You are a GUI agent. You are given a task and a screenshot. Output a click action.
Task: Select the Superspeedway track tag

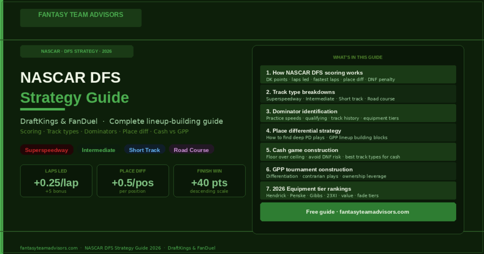pyautogui.click(x=47, y=150)
